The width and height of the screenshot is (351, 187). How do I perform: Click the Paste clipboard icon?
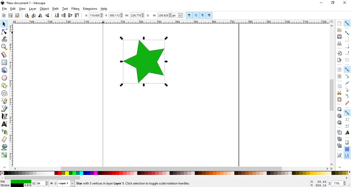coord(339,99)
